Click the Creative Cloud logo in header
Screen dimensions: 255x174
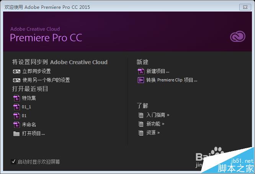tap(238, 36)
